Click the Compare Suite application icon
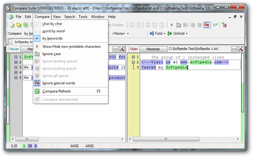This screenshot has height=157, width=253. point(9,8)
